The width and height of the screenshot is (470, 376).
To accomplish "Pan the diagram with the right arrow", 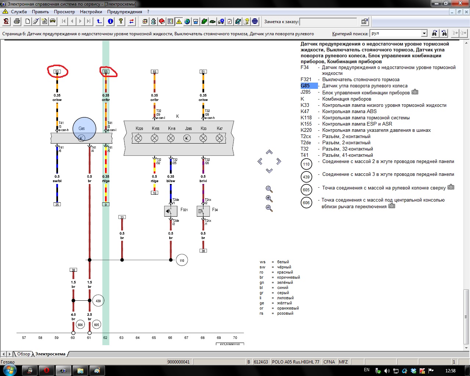I will pyautogui.click(x=279, y=161).
